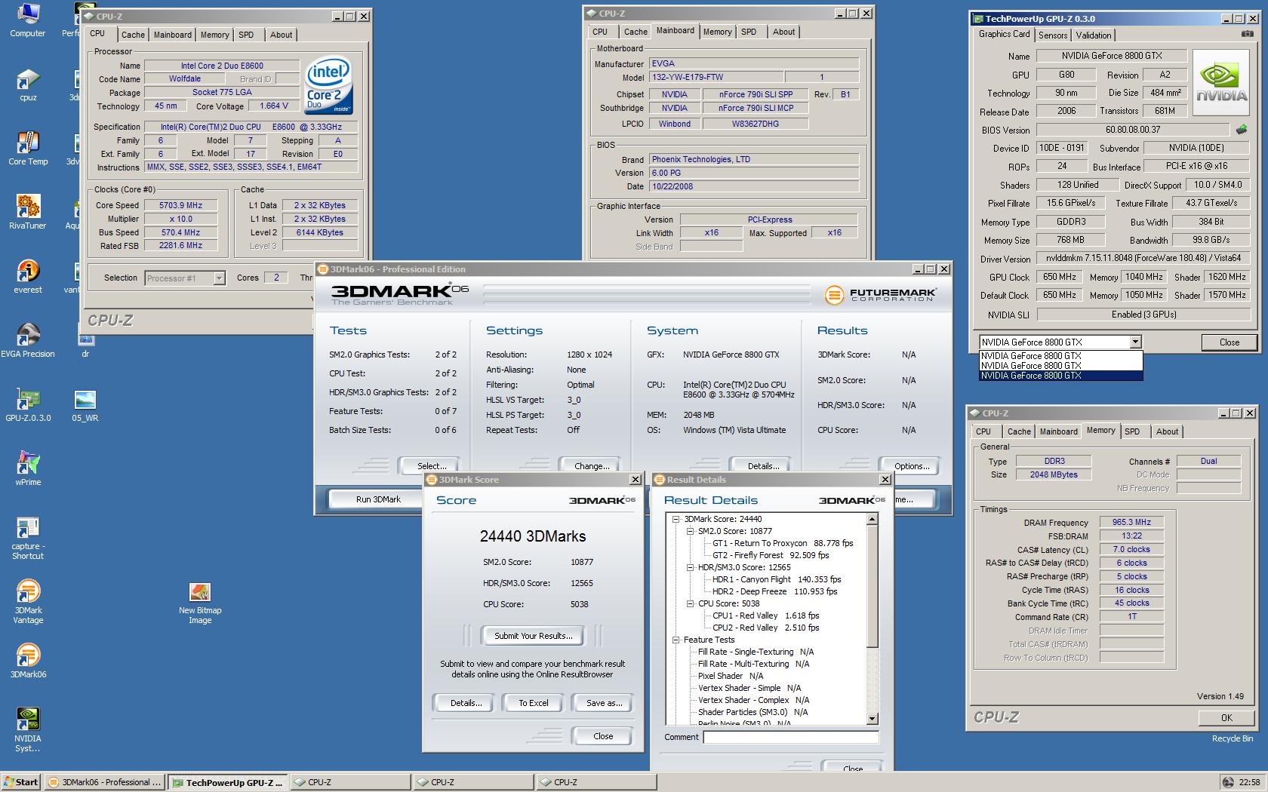The image size is (1268, 792).
Task: Click Submit Your Results button
Action: (x=534, y=636)
